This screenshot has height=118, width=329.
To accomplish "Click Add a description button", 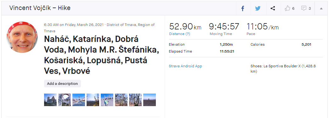I will (62, 84).
